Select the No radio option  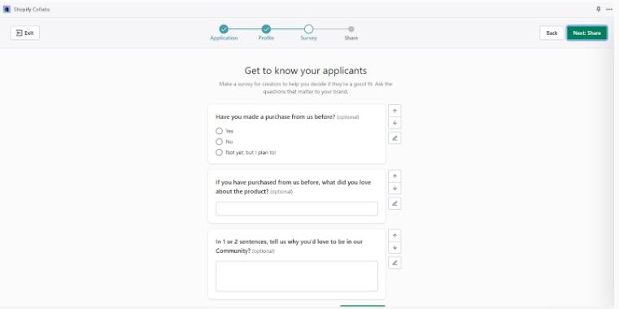click(219, 141)
